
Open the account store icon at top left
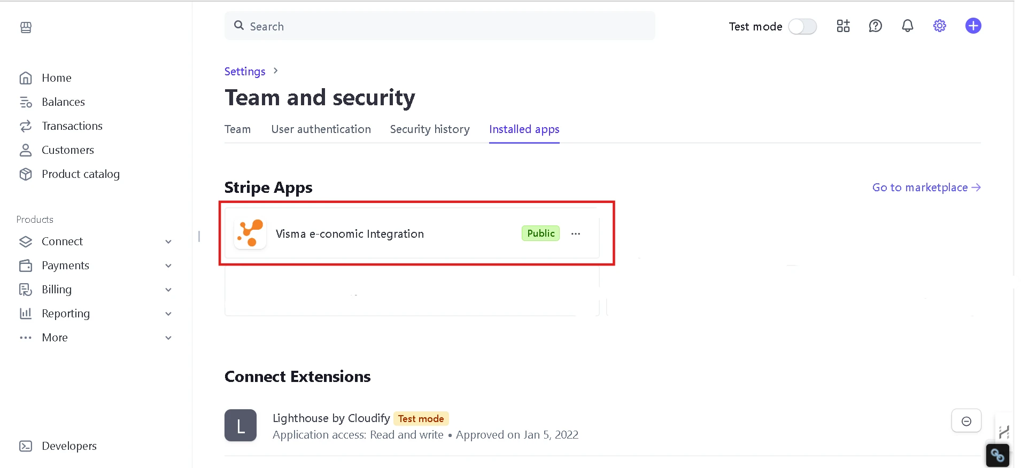click(26, 27)
